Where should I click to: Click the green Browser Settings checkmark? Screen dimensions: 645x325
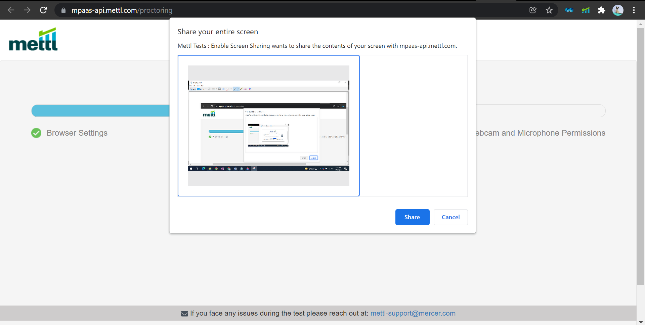click(36, 133)
